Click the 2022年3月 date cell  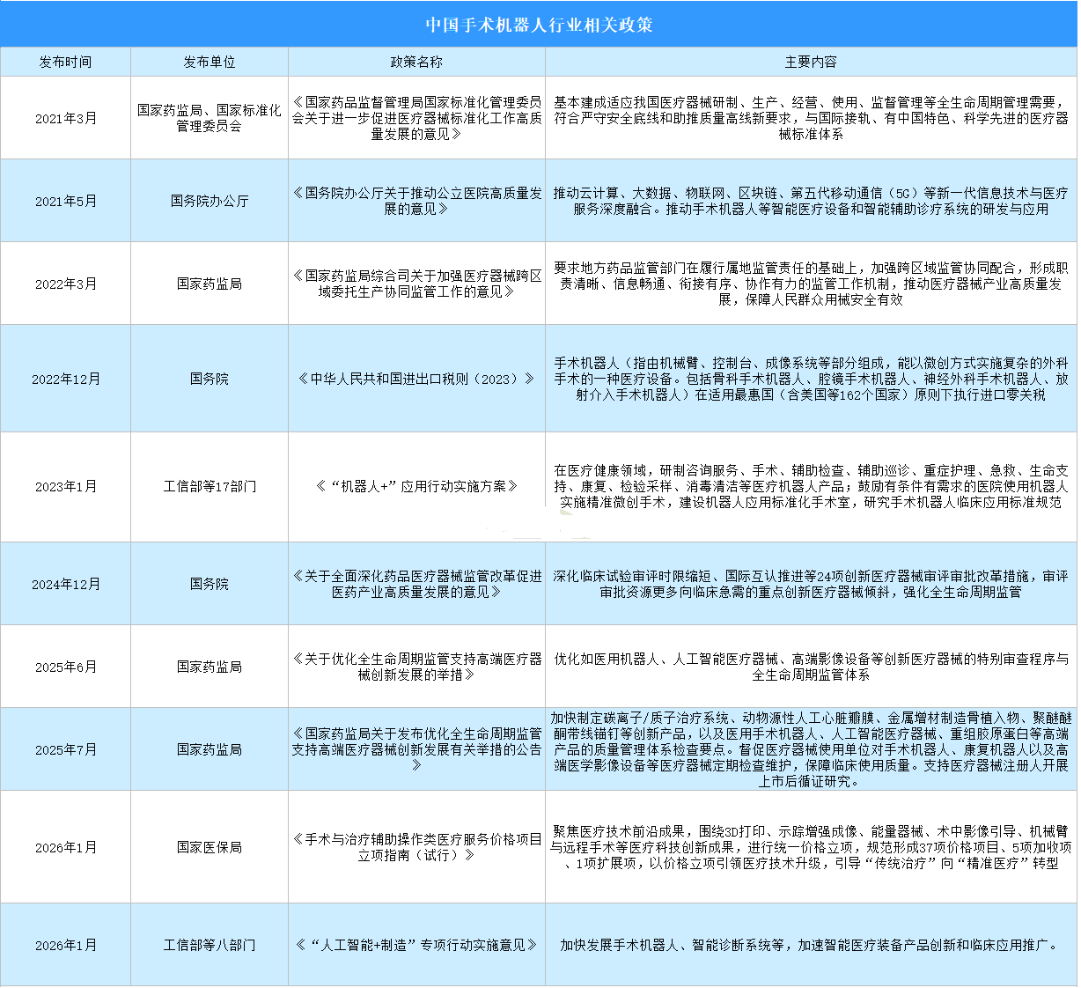66,284
